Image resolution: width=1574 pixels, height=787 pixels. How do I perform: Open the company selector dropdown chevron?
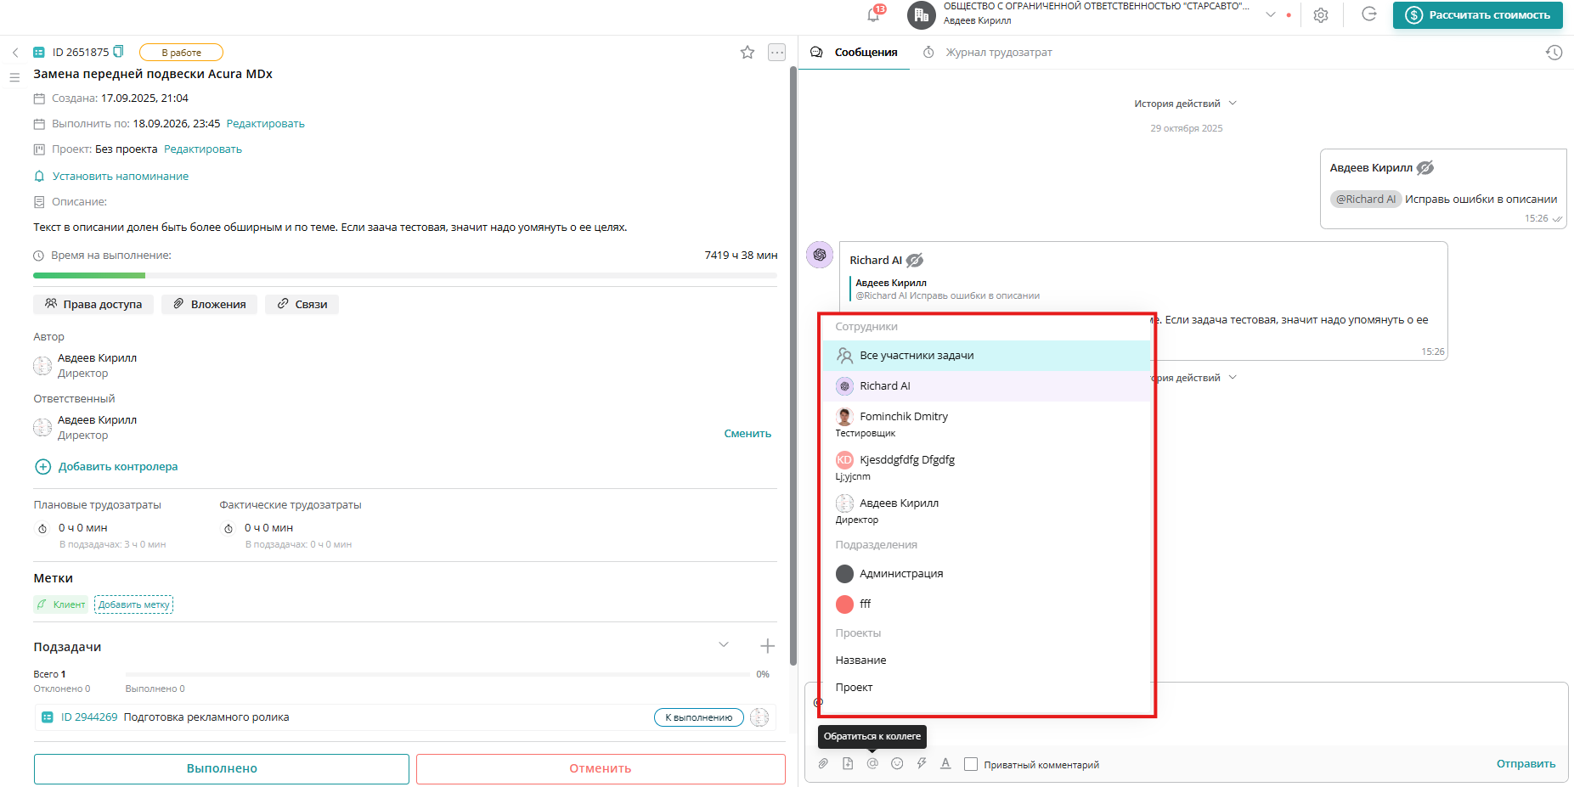1271,14
